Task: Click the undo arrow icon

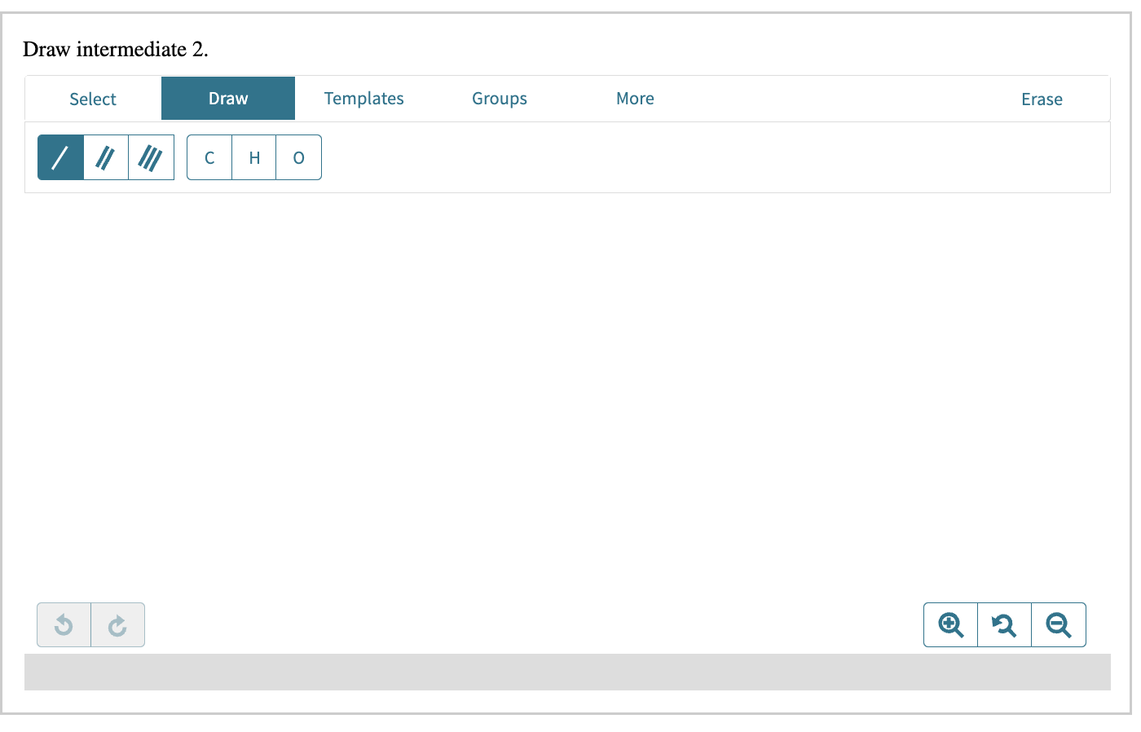Action: (x=64, y=624)
